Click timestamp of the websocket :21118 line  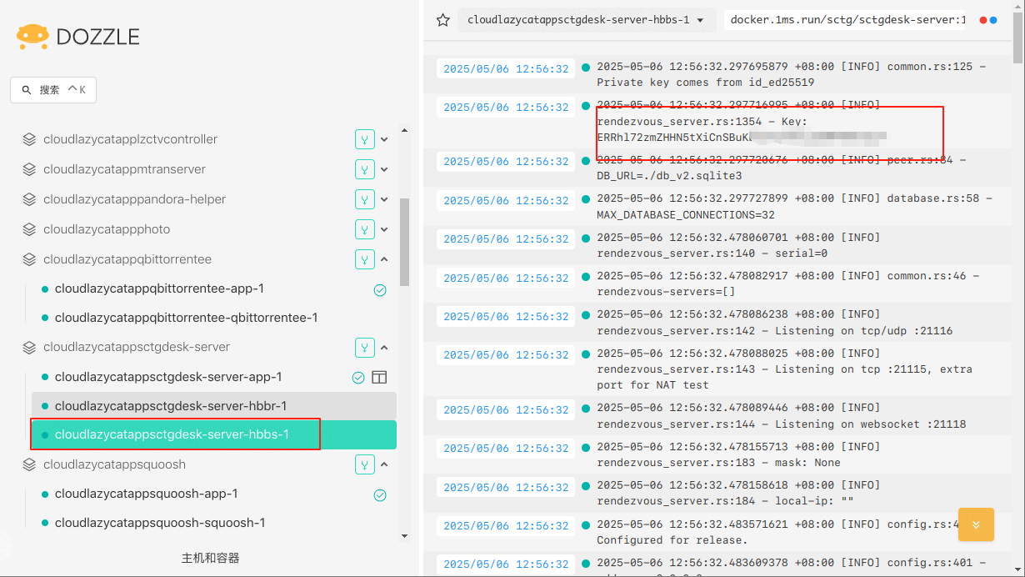click(506, 410)
